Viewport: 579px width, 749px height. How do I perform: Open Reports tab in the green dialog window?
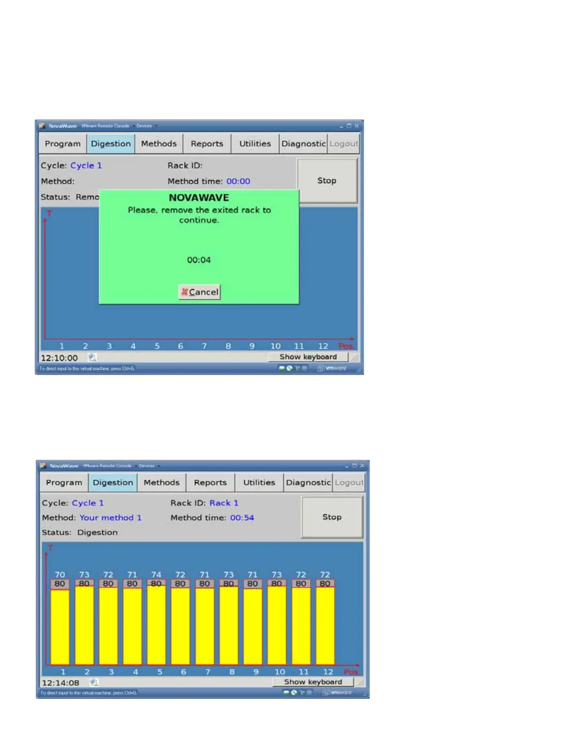207,144
